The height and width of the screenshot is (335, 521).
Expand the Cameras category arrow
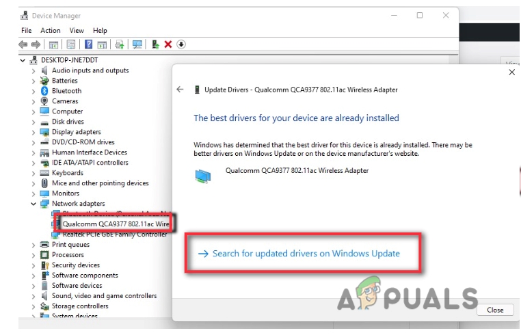click(x=34, y=102)
